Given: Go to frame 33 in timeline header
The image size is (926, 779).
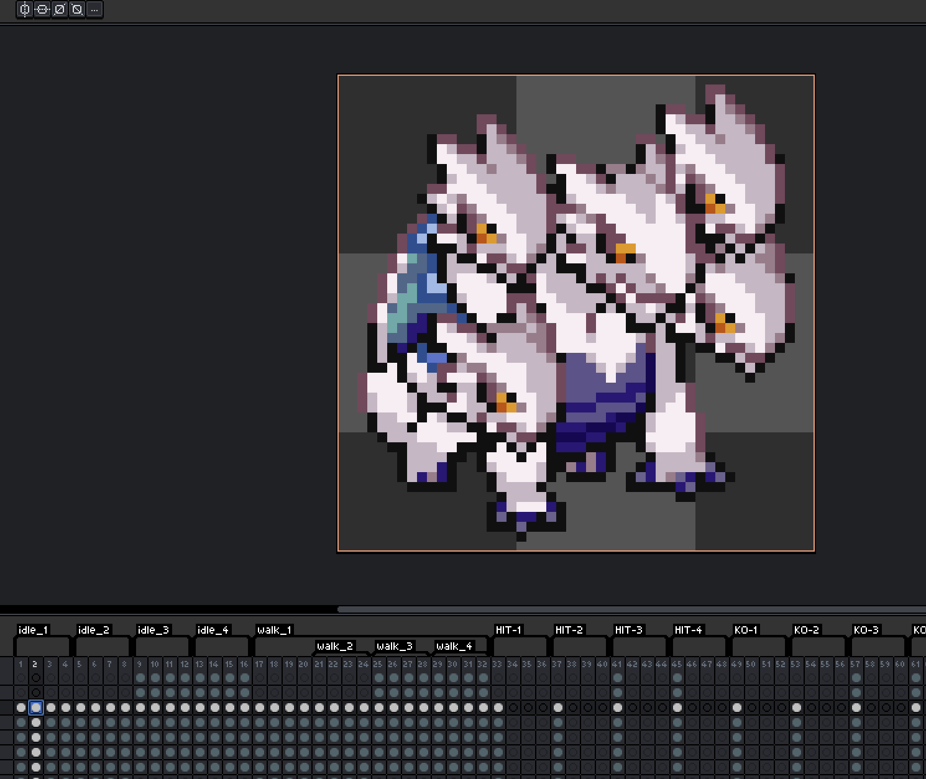Looking at the screenshot, I should [x=497, y=664].
